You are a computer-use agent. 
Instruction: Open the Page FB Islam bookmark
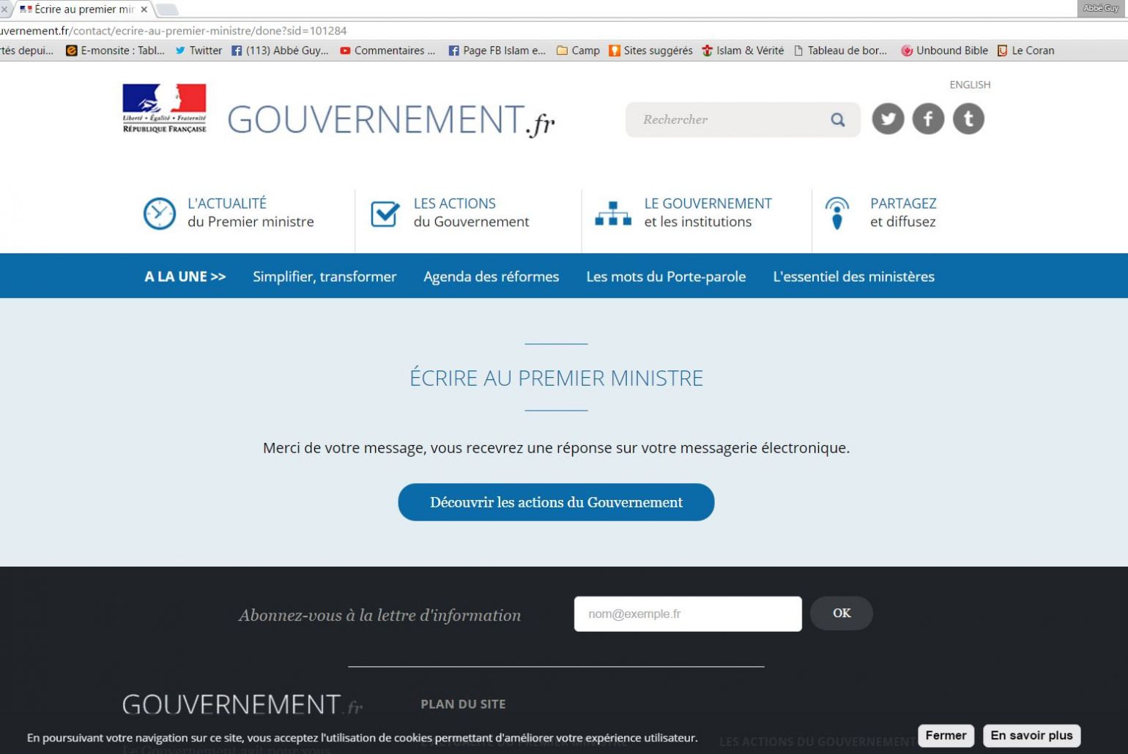point(497,51)
